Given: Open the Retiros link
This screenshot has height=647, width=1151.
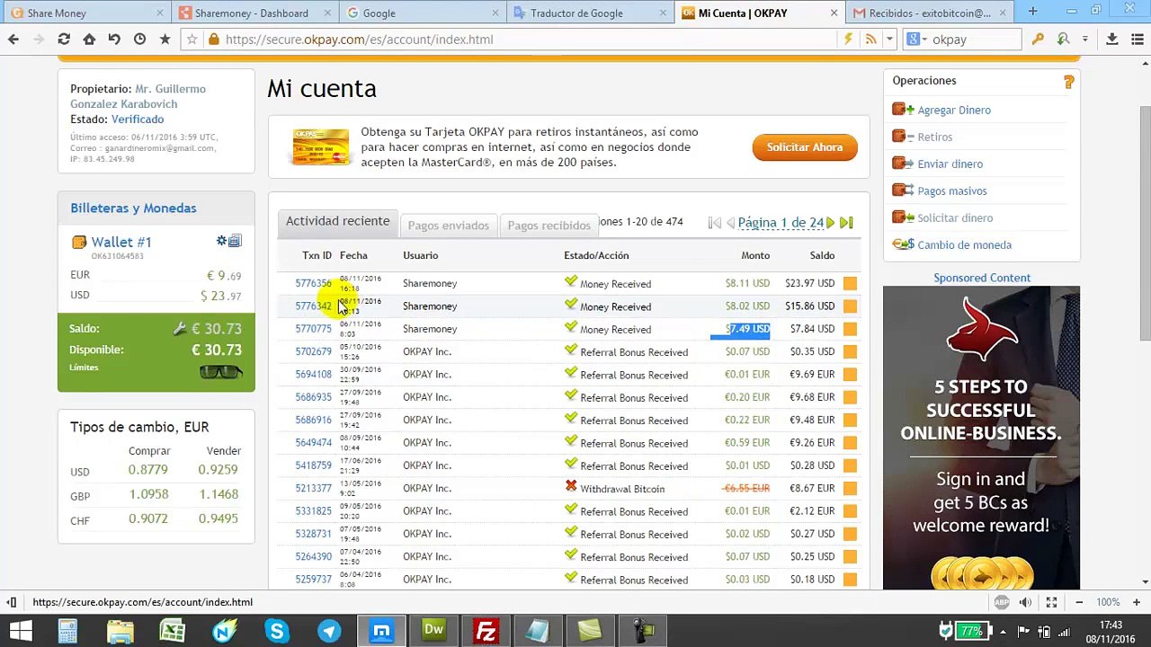Looking at the screenshot, I should [x=934, y=137].
